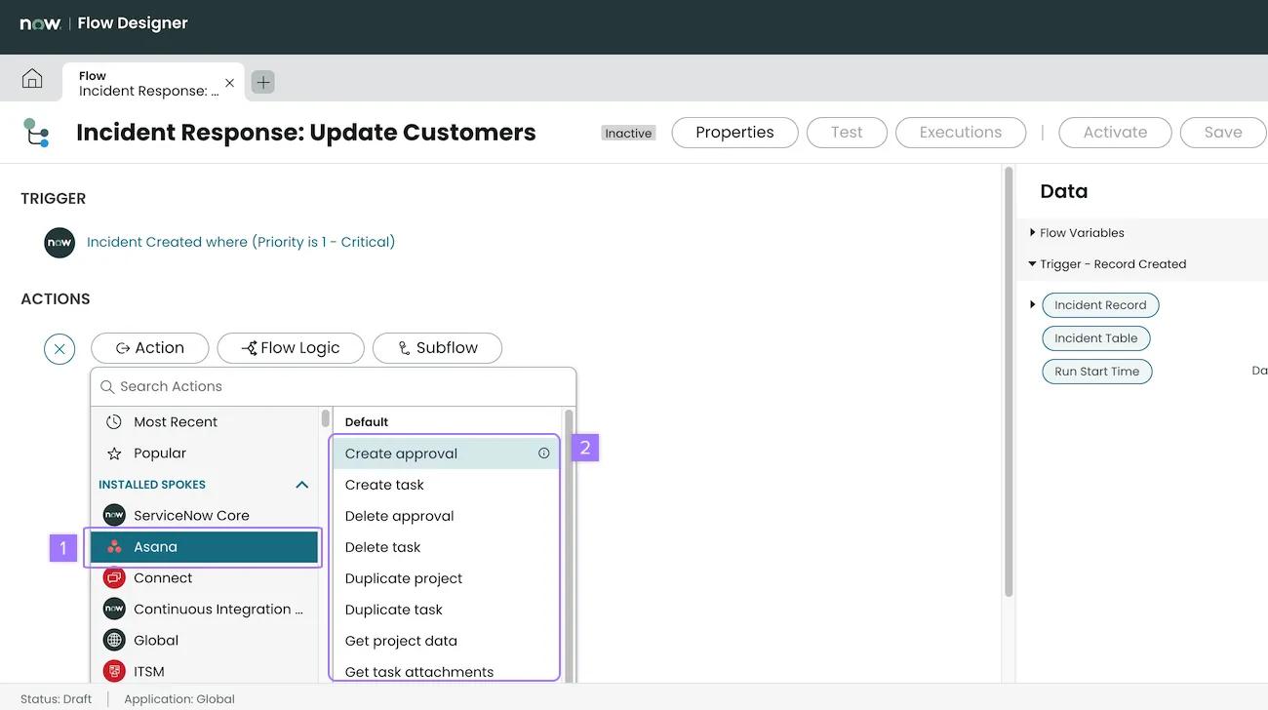Open the flow Properties dialog
Viewport: 1268px width, 710px height.
pyautogui.click(x=734, y=132)
